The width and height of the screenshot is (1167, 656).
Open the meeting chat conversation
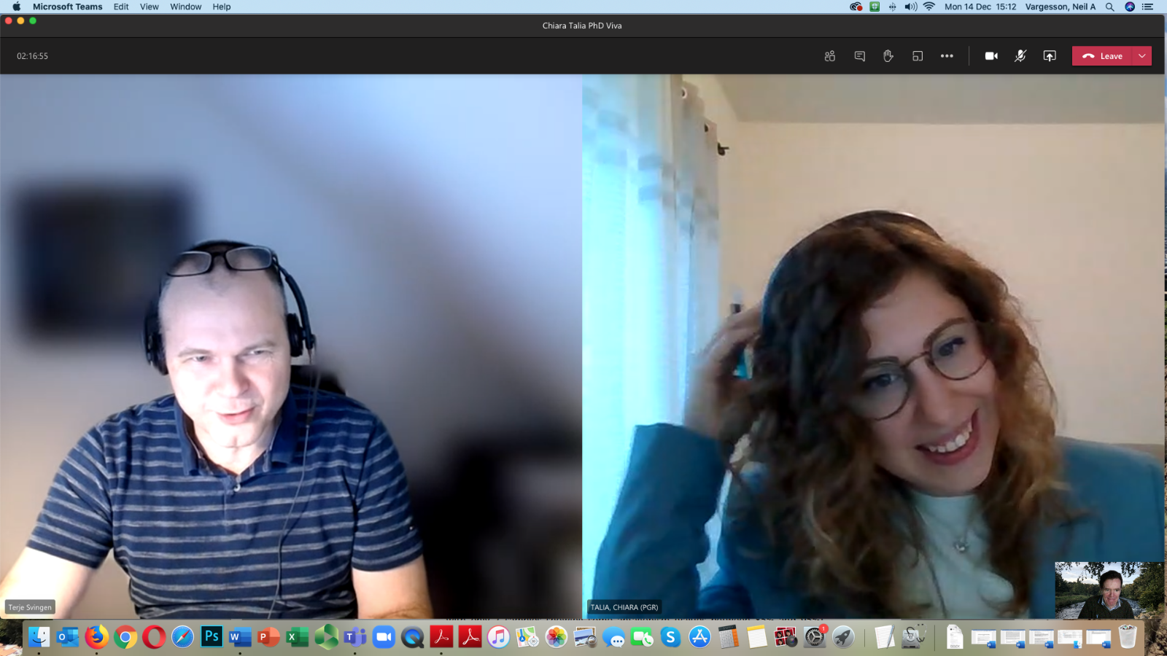tap(859, 56)
